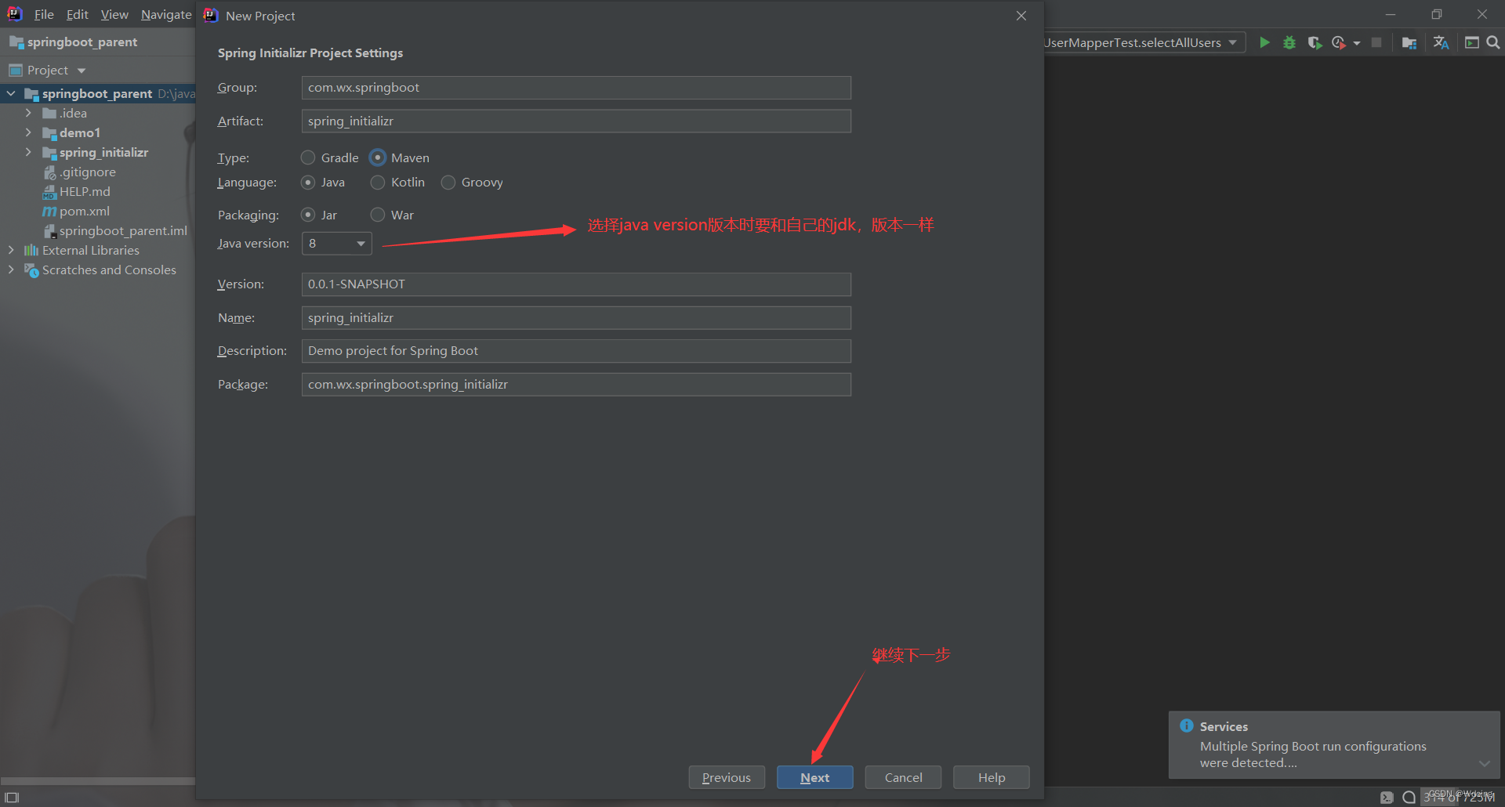Open the profiler dropdown arrow beside clock icon
The height and width of the screenshot is (807, 1505).
[1357, 43]
